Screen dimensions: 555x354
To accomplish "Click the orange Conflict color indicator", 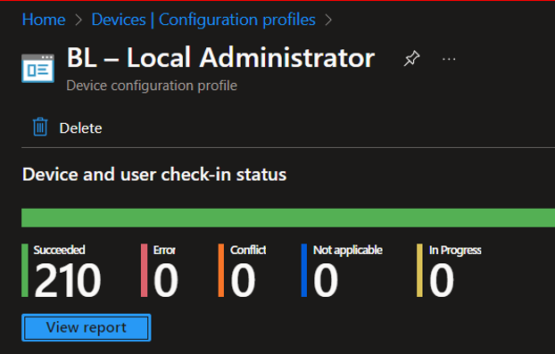I will coord(221,270).
